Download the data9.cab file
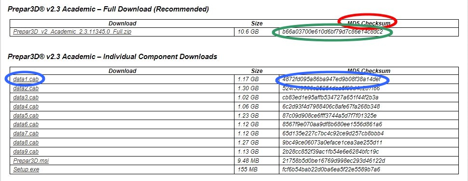The width and height of the screenshot is (468, 181). tap(26, 152)
